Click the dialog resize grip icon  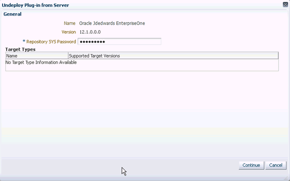click(286, 178)
